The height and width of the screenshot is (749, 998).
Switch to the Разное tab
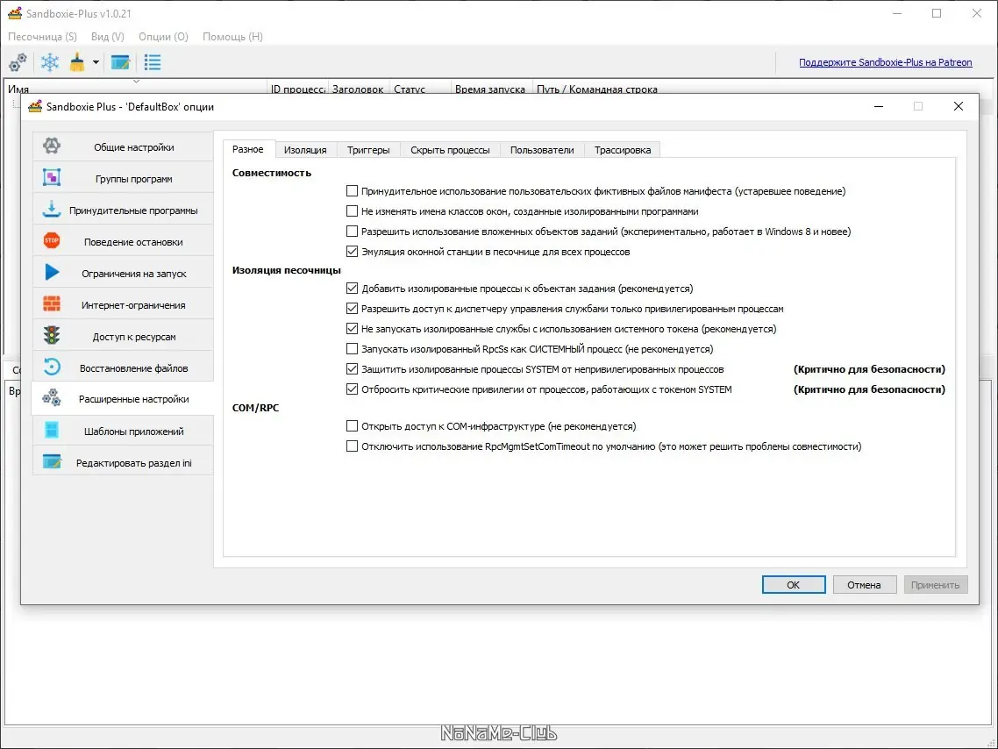(248, 150)
